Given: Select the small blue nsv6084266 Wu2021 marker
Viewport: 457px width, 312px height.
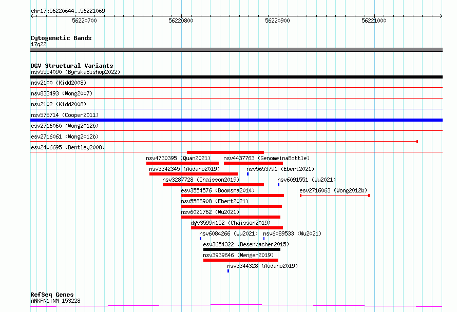Looking at the screenshot, I should pos(201,239).
